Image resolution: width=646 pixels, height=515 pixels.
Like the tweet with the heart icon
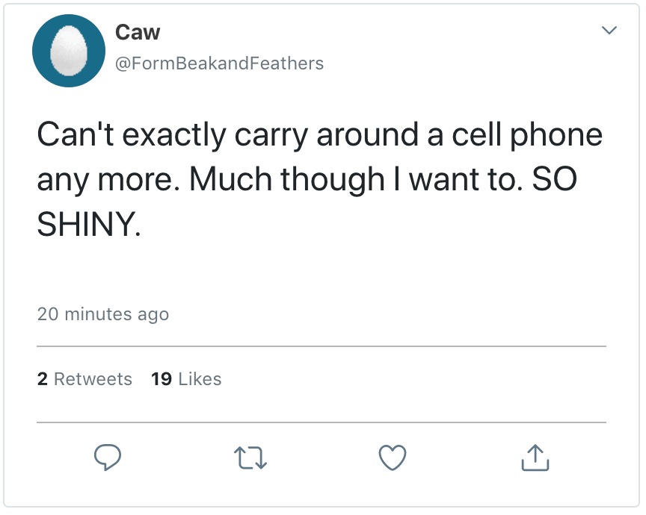(393, 458)
